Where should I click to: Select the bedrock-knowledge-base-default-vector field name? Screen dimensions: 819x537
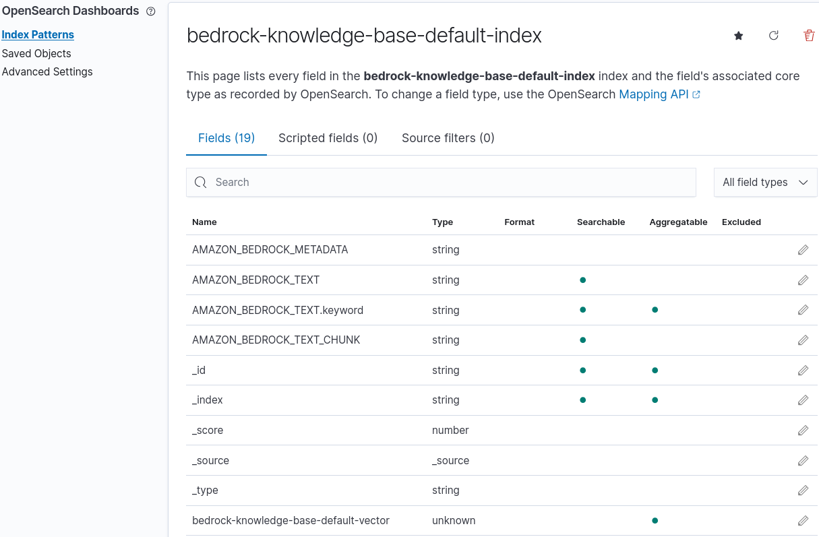[x=291, y=521]
